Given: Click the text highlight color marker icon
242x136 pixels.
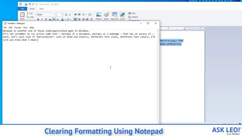Looking at the screenshot, I should tap(68, 19).
